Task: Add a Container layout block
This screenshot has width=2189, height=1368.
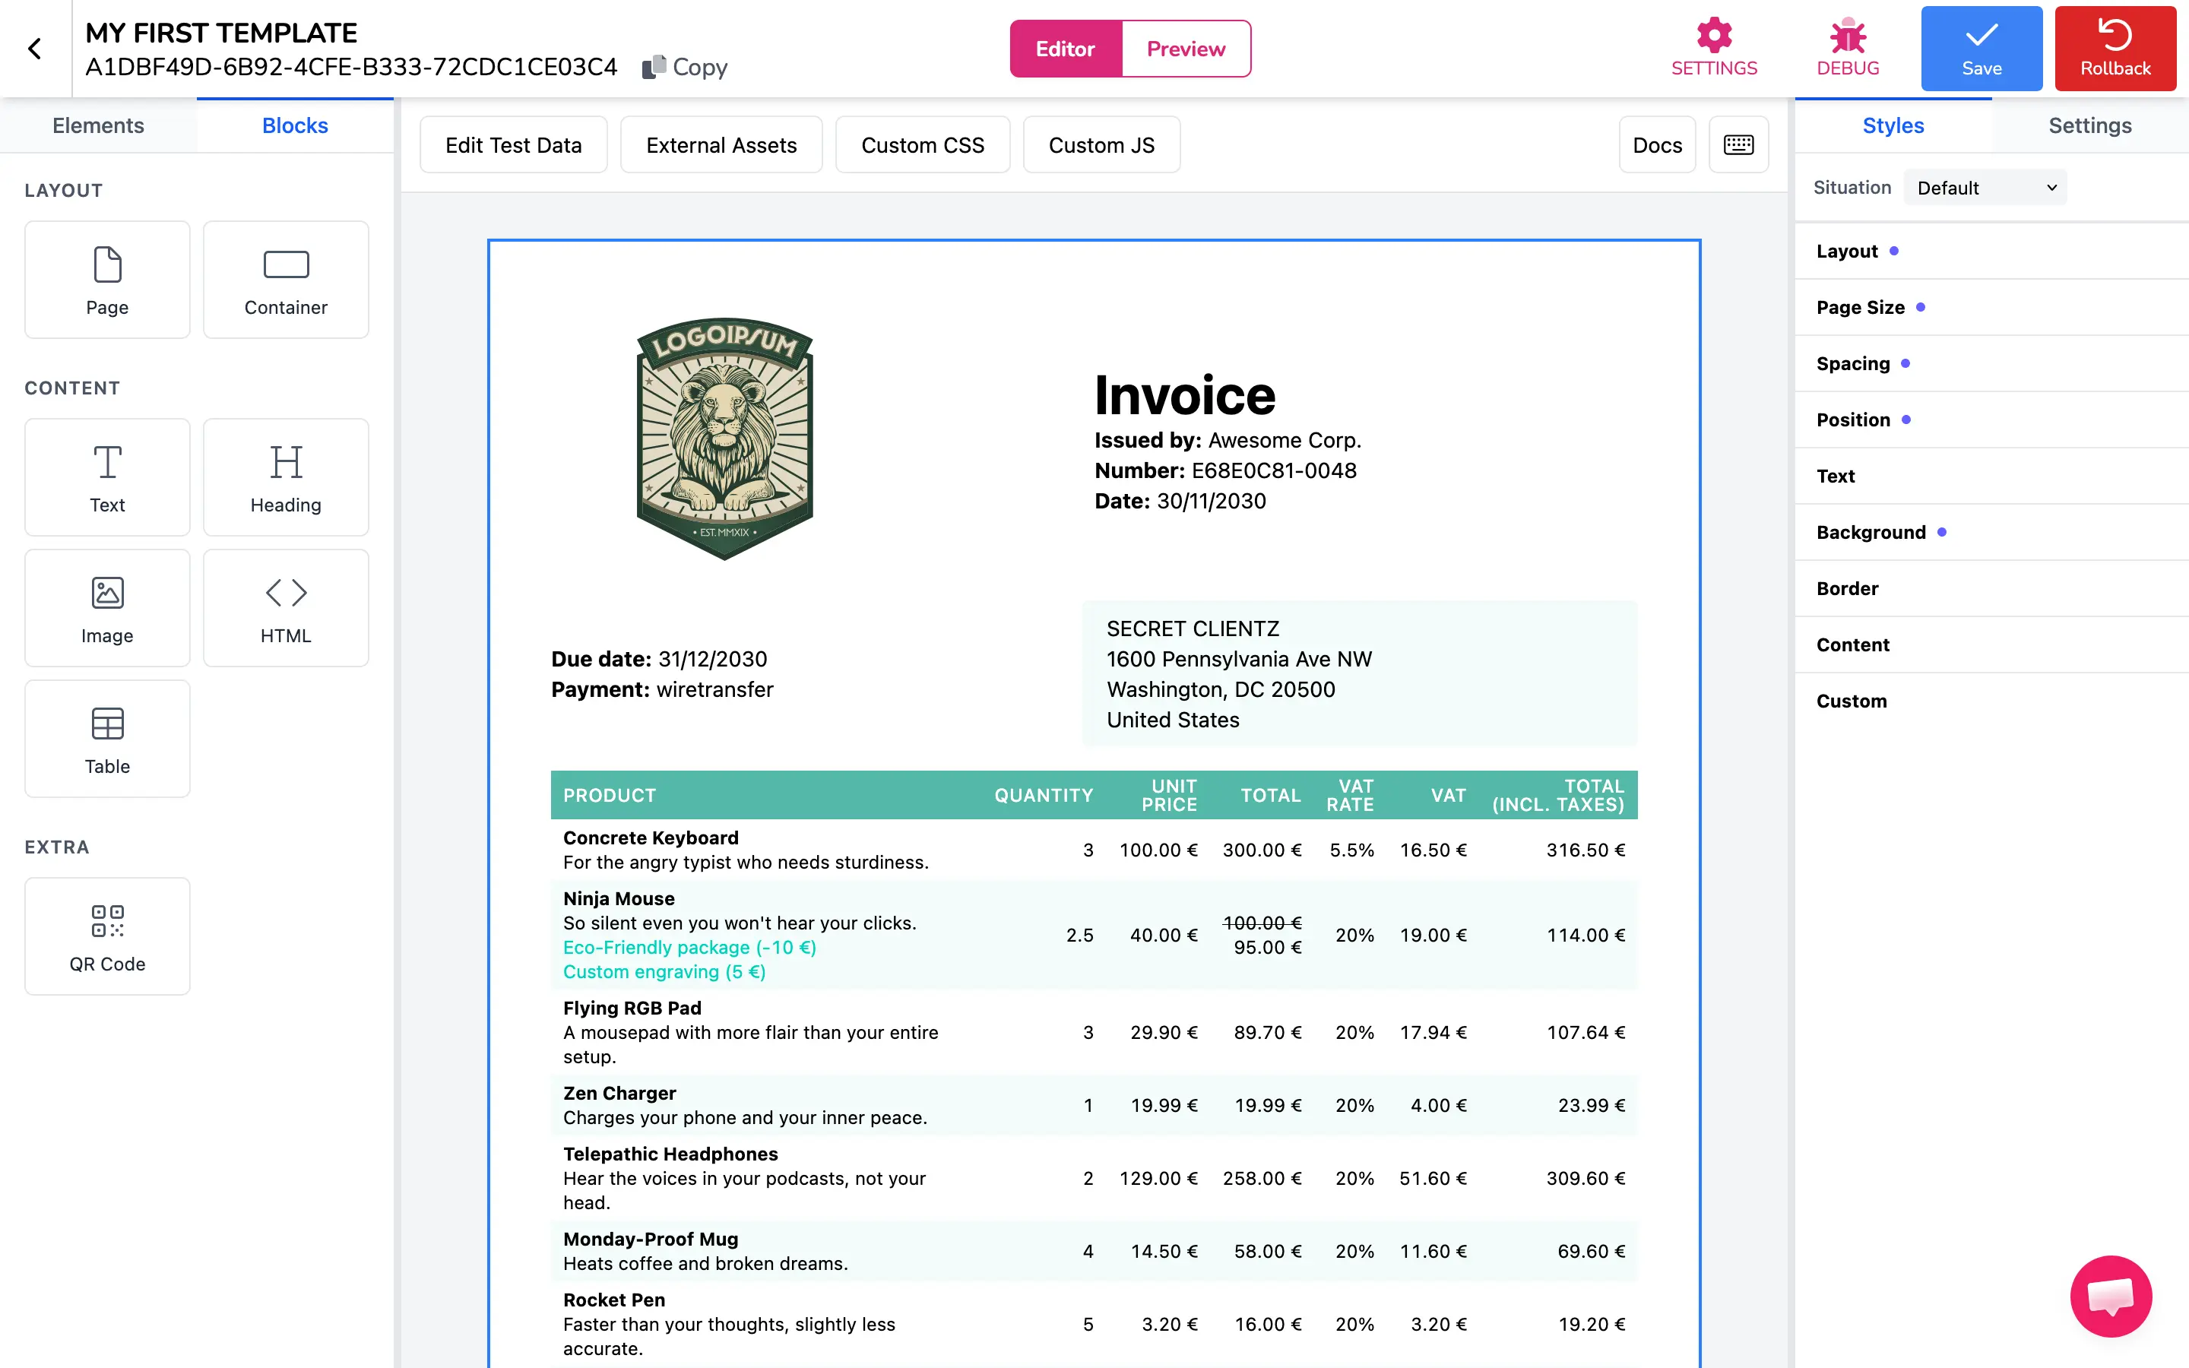Action: coord(286,280)
